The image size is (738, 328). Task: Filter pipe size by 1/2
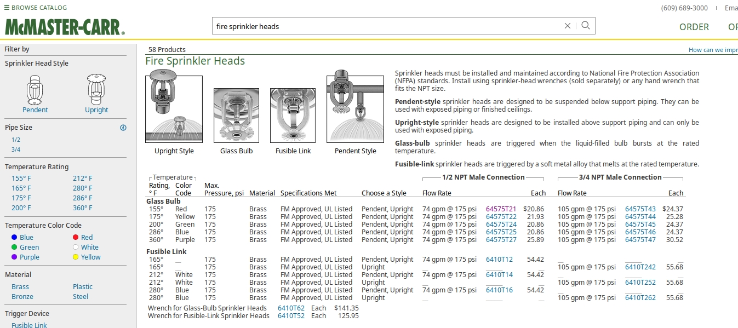[16, 140]
